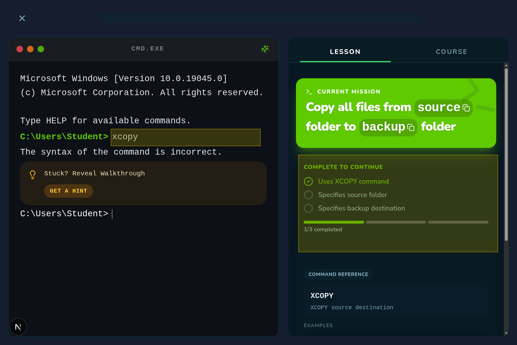
Task: Click the lesson progress bar at top
Action: [259, 18]
